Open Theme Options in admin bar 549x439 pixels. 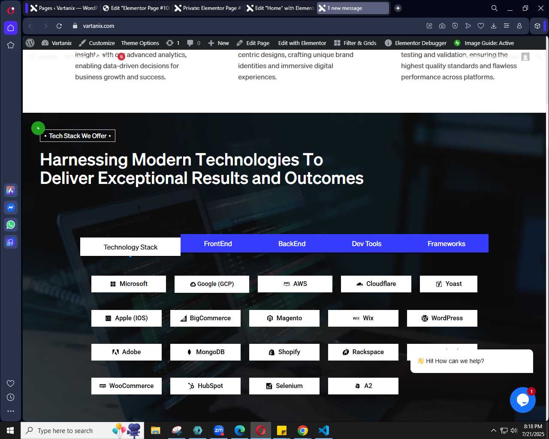(140, 43)
